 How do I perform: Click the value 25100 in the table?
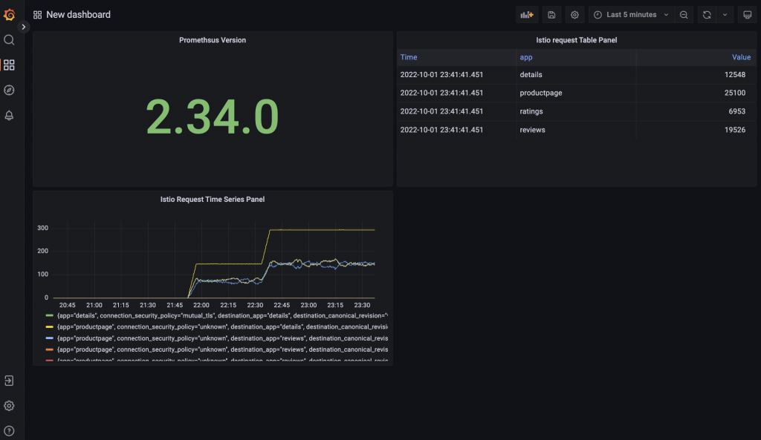(x=735, y=93)
